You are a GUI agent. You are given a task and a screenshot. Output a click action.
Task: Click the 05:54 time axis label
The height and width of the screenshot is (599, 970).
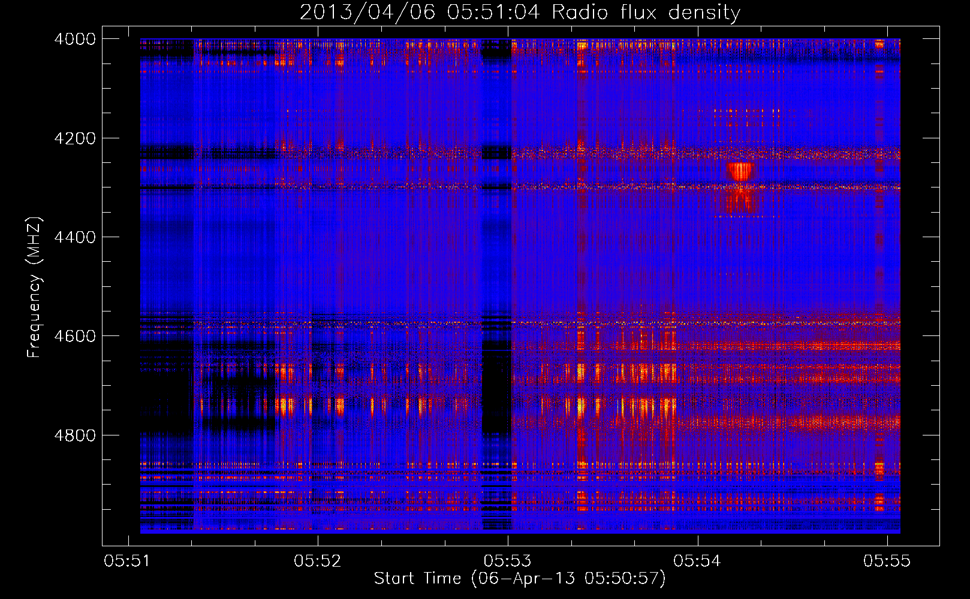tap(697, 561)
